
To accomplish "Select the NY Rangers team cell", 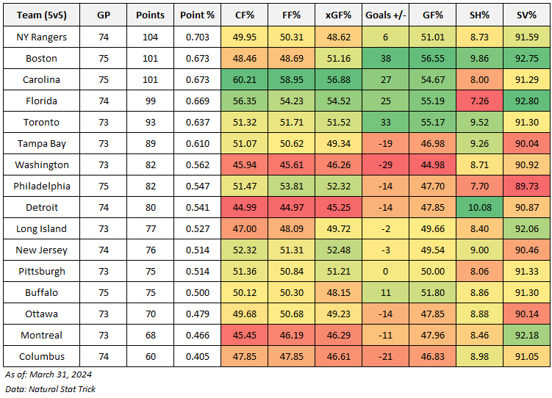I will tap(42, 37).
